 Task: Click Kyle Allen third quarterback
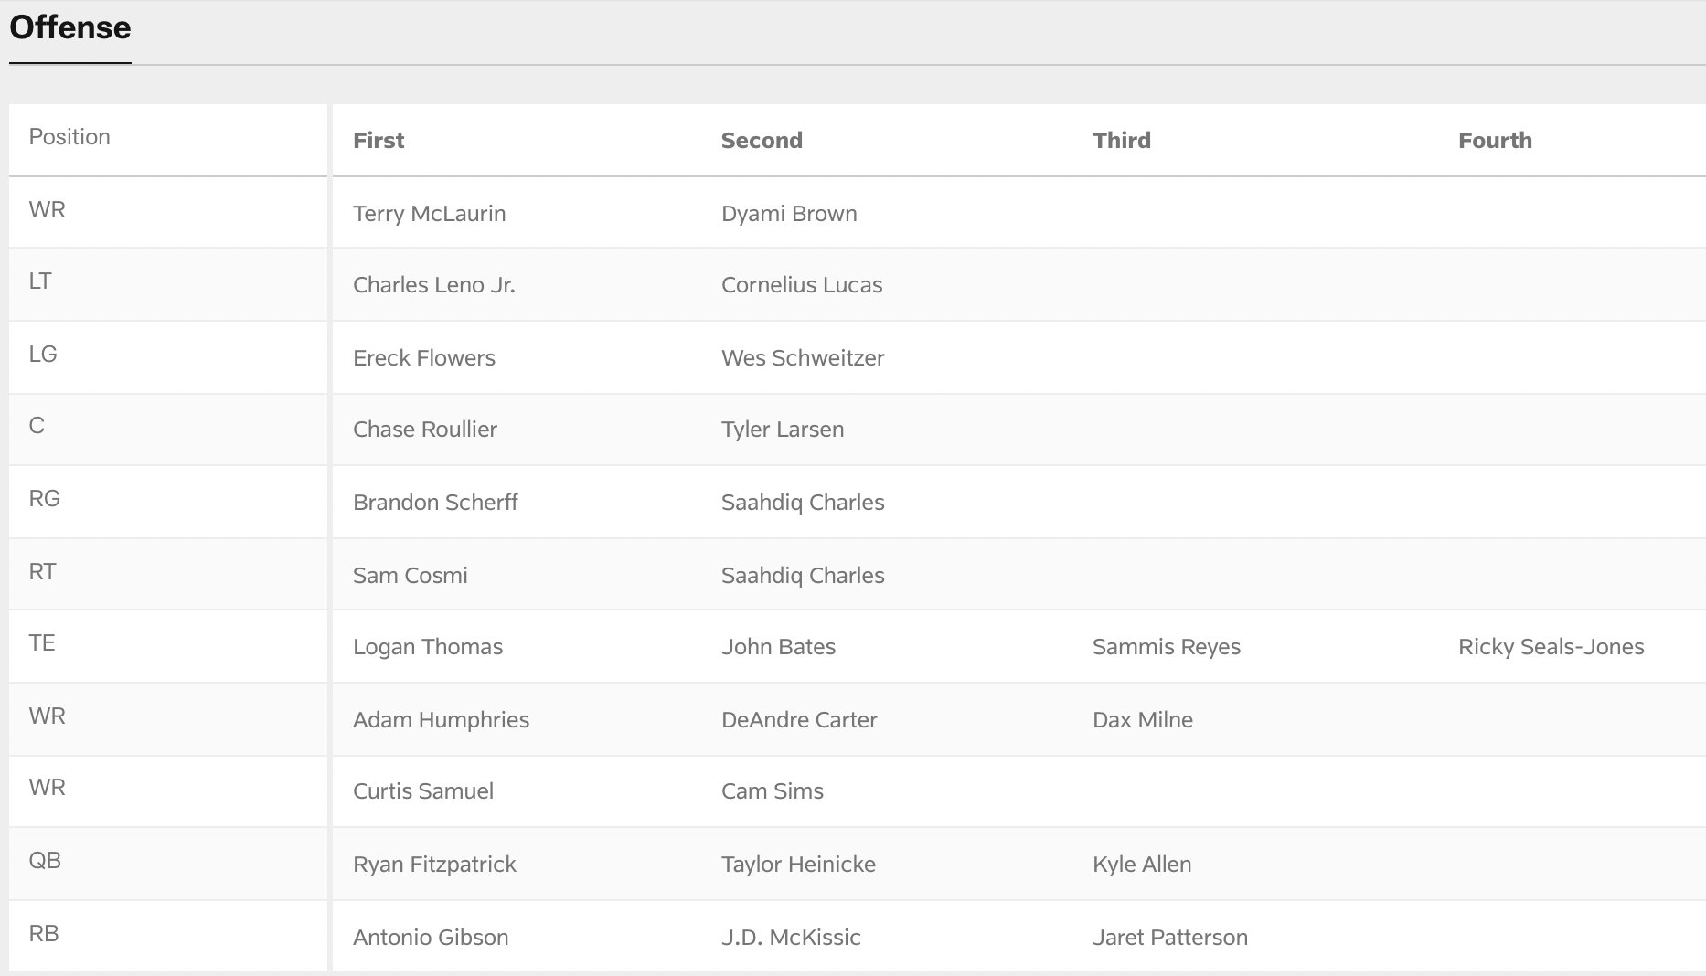(x=1142, y=865)
